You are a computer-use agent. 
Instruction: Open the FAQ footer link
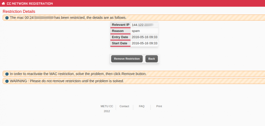[142, 106]
